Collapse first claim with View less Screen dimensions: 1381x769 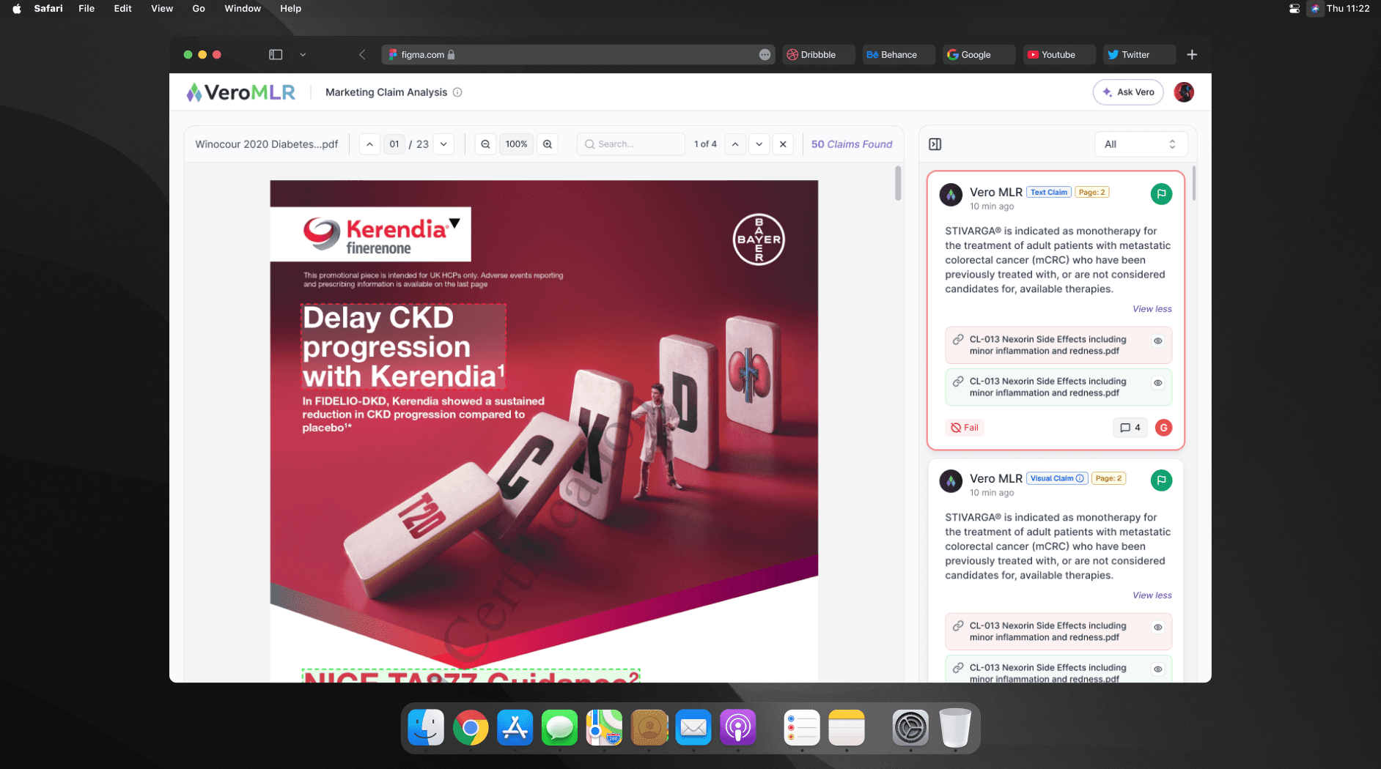[1152, 309]
